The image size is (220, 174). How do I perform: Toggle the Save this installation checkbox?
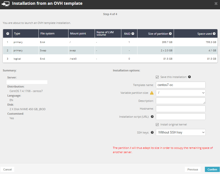point(157,77)
